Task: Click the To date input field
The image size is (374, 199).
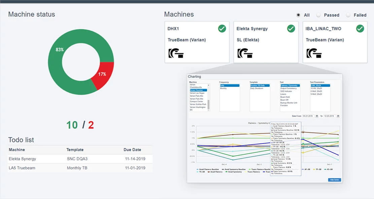Action: (330, 116)
